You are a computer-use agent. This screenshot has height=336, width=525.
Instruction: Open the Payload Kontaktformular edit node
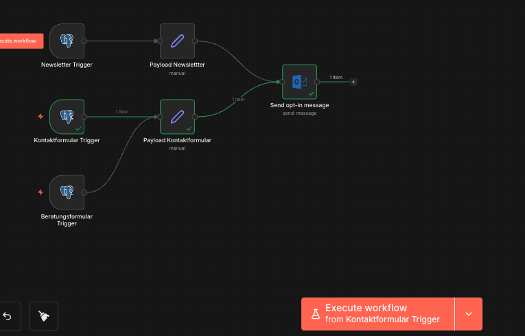click(x=178, y=117)
